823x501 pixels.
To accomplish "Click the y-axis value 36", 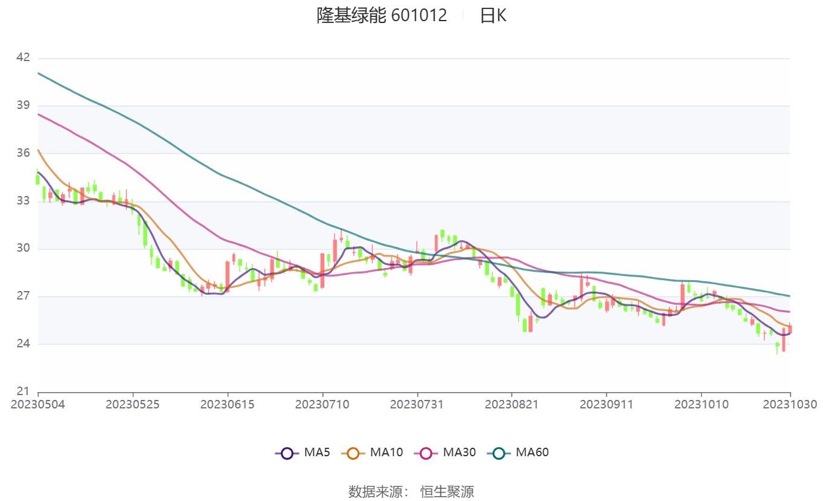I will 23,153.
